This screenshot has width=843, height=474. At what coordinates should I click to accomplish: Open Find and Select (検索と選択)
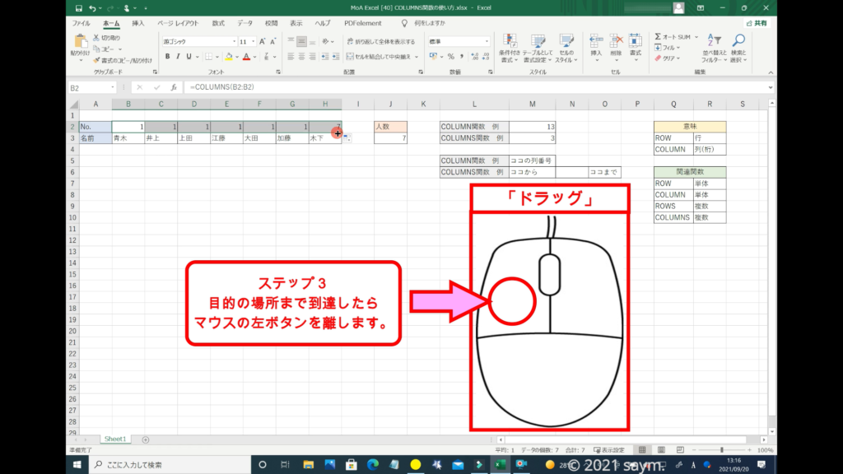click(738, 48)
